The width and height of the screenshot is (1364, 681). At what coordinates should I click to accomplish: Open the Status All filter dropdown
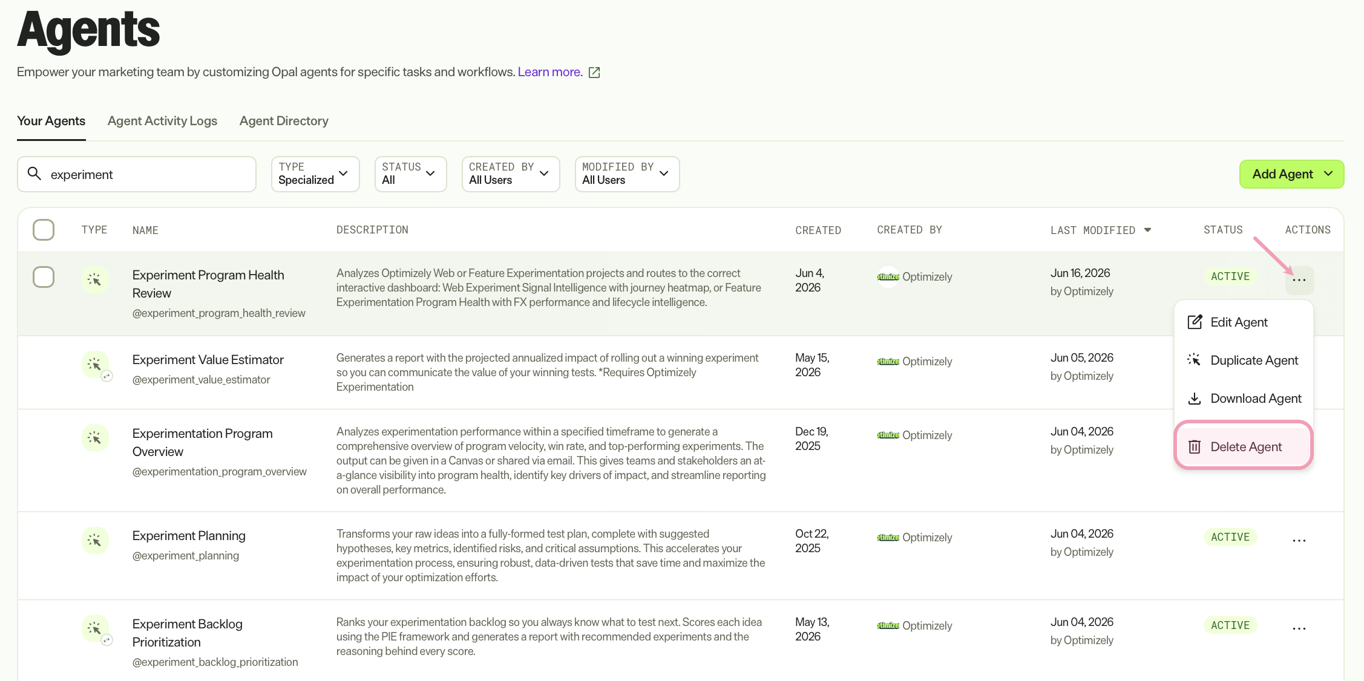click(x=410, y=174)
